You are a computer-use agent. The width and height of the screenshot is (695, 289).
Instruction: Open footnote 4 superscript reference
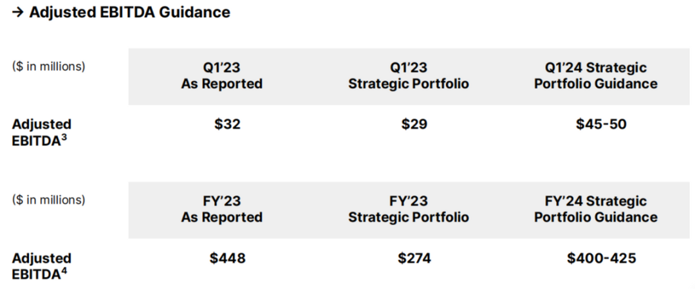coord(66,270)
